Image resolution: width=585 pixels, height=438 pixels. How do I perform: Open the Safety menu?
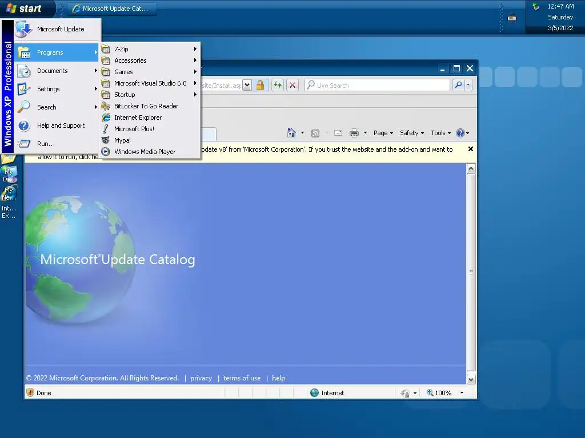[412, 133]
